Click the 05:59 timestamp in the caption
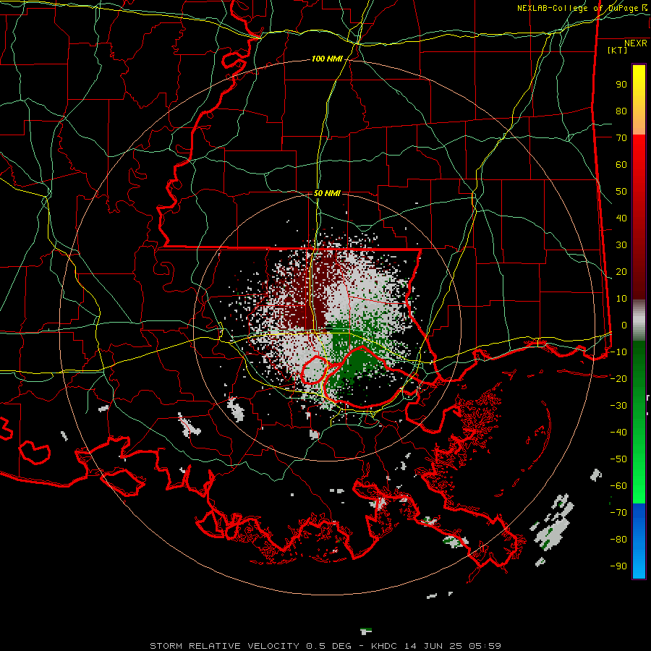Viewport: 651px width, 651px height. coord(485,646)
